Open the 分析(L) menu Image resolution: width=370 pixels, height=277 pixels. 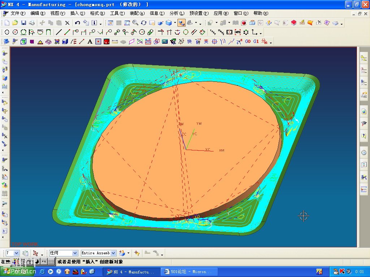[x=177, y=13]
